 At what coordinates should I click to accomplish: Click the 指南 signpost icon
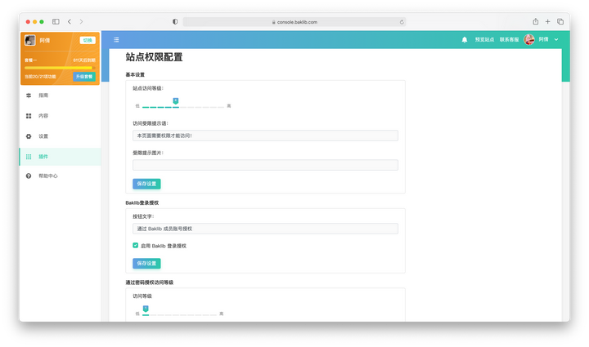[x=29, y=96]
